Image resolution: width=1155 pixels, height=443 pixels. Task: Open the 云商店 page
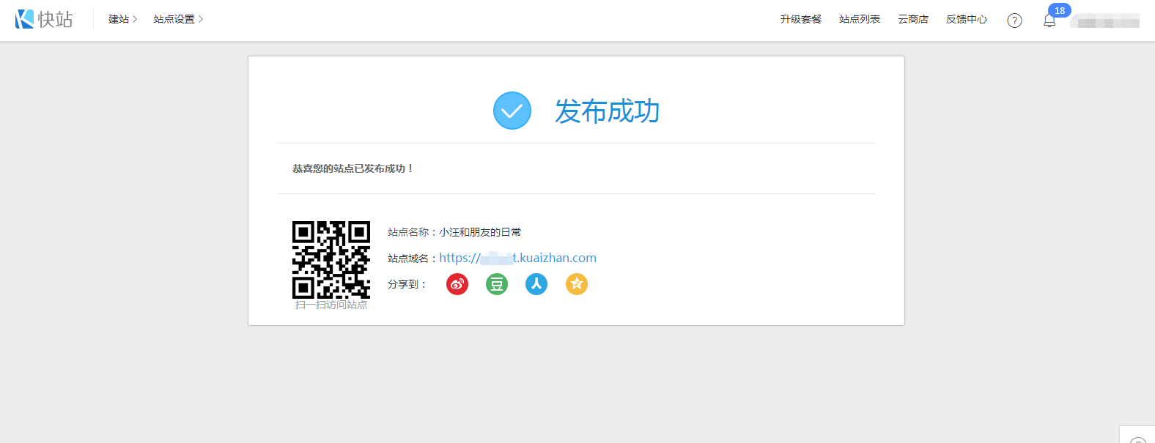[913, 19]
